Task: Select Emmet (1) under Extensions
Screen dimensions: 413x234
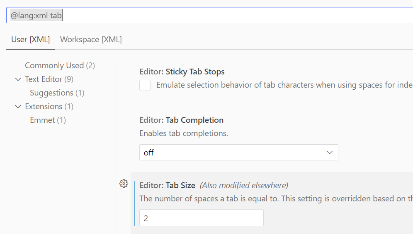Action: coord(48,120)
